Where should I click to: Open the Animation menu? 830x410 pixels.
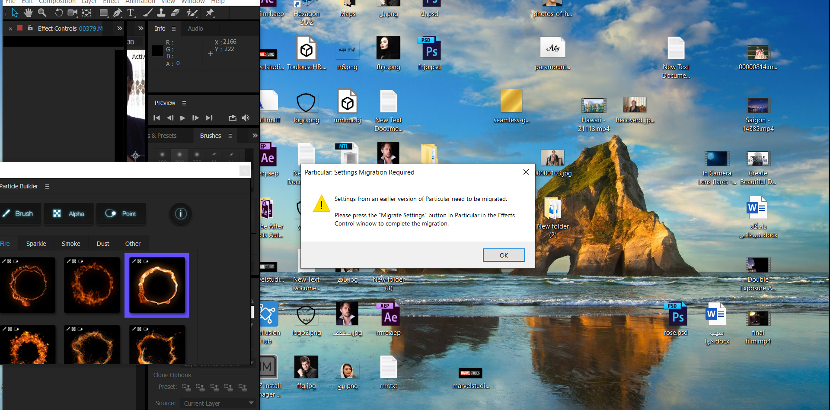[140, 2]
